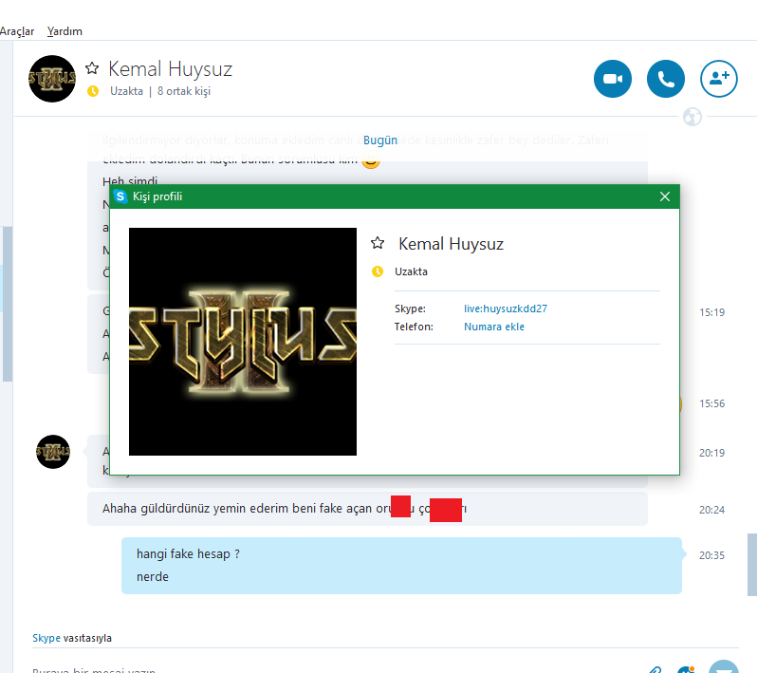Click the globe icon below header
757x673 pixels.
(x=692, y=117)
